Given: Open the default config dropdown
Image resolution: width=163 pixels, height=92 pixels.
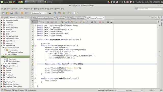Looking at the screenshot, I should (x=46, y=13).
